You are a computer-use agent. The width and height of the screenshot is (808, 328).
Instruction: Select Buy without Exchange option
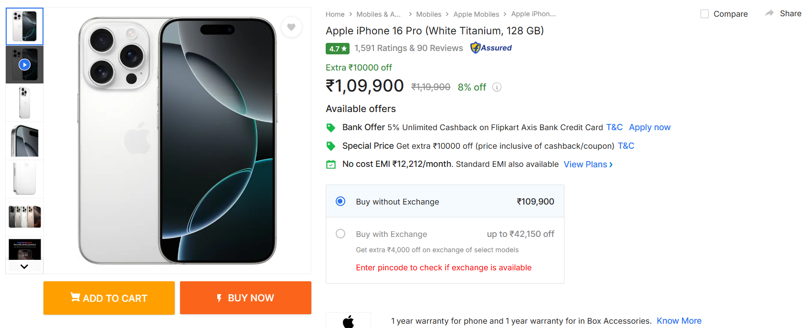click(340, 201)
